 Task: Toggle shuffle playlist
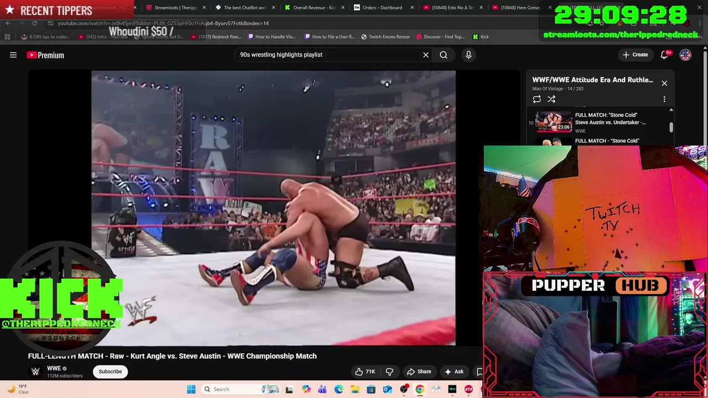click(551, 99)
